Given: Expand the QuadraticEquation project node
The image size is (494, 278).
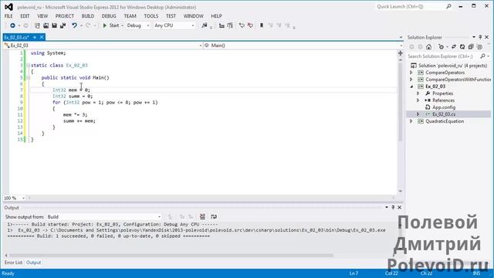Looking at the screenshot, I should click(x=411, y=121).
